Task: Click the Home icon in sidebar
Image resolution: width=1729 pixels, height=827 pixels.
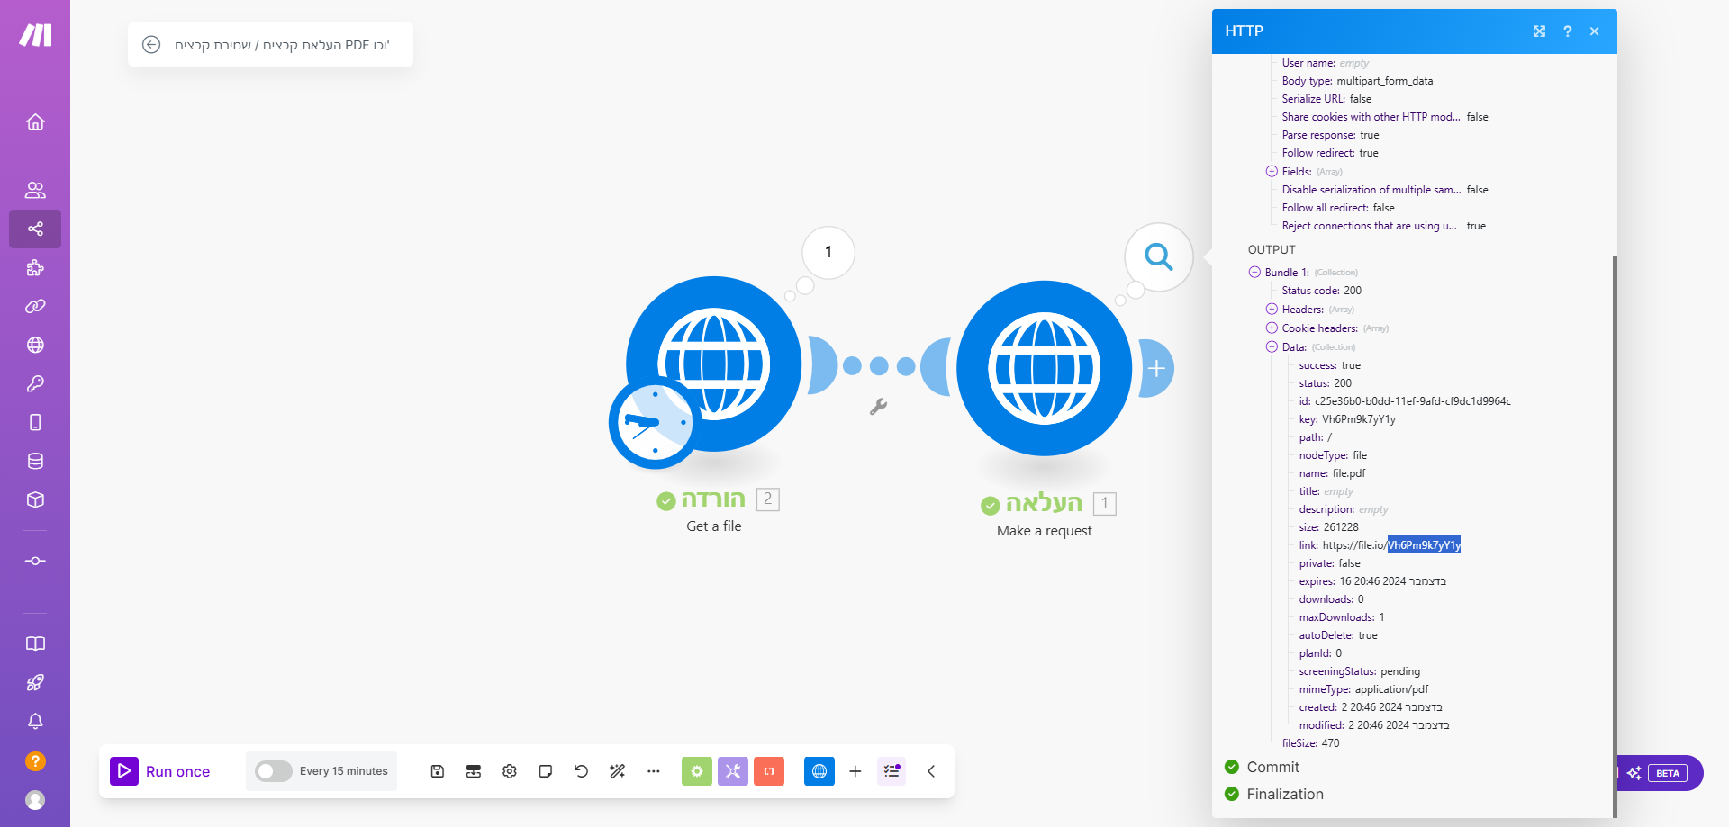Action: pyautogui.click(x=35, y=122)
